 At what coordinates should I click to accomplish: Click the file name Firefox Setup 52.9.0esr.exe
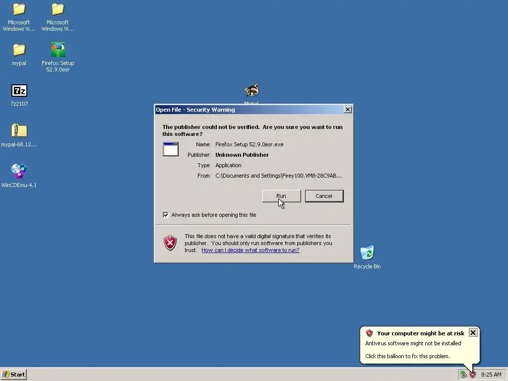(x=250, y=144)
